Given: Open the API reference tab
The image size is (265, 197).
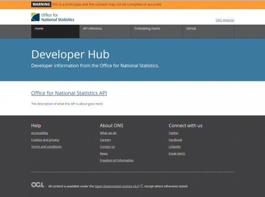Looking at the screenshot, I should 105,31.
